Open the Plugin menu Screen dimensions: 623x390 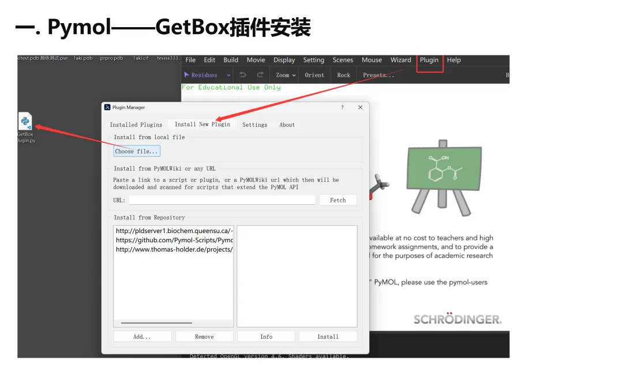click(x=429, y=60)
